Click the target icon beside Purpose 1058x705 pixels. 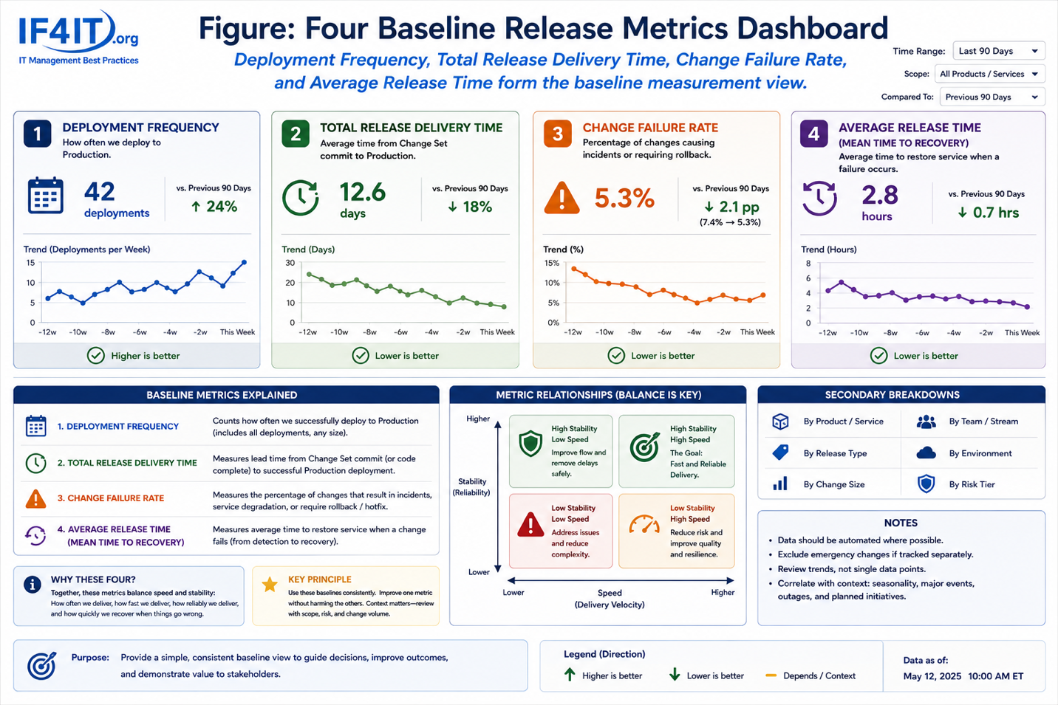[41, 666]
